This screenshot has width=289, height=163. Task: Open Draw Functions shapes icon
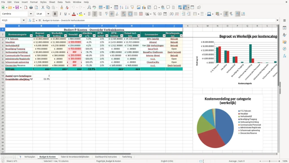point(199,7)
